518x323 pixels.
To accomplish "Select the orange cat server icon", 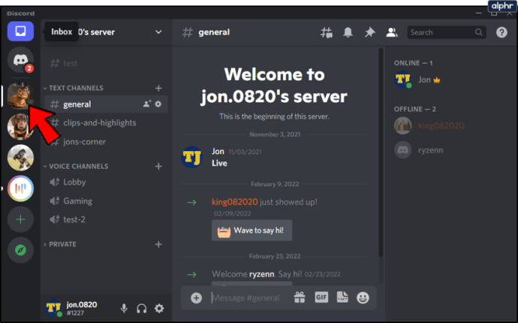I will (20, 96).
